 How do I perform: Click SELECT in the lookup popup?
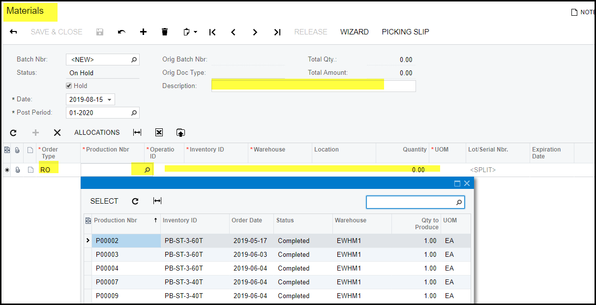pyautogui.click(x=104, y=201)
